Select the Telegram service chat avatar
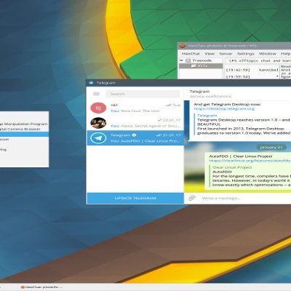This screenshot has height=291, width=291. click(x=98, y=138)
